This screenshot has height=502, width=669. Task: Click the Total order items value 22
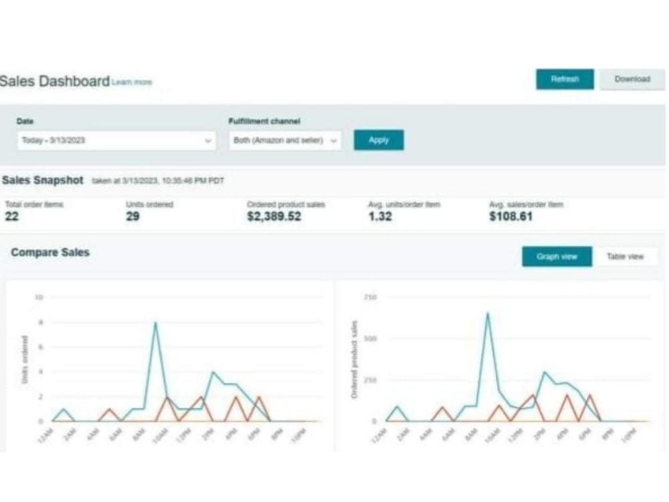[12, 216]
